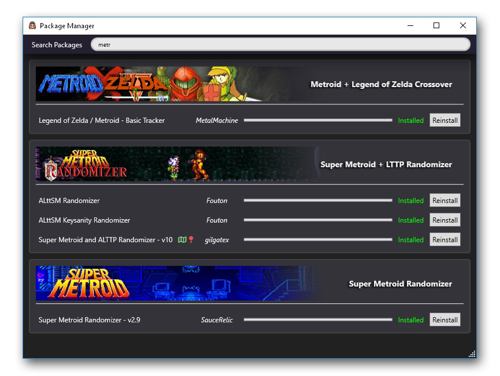This screenshot has width=500, height=376.
Task: Click 'Installed' status on Basic Tracker row
Action: click(x=411, y=121)
